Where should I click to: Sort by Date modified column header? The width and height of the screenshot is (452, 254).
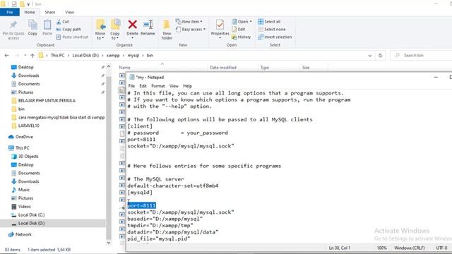pyautogui.click(x=223, y=68)
